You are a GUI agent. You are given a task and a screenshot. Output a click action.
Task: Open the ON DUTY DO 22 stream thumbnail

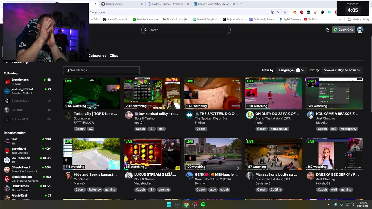273,93
